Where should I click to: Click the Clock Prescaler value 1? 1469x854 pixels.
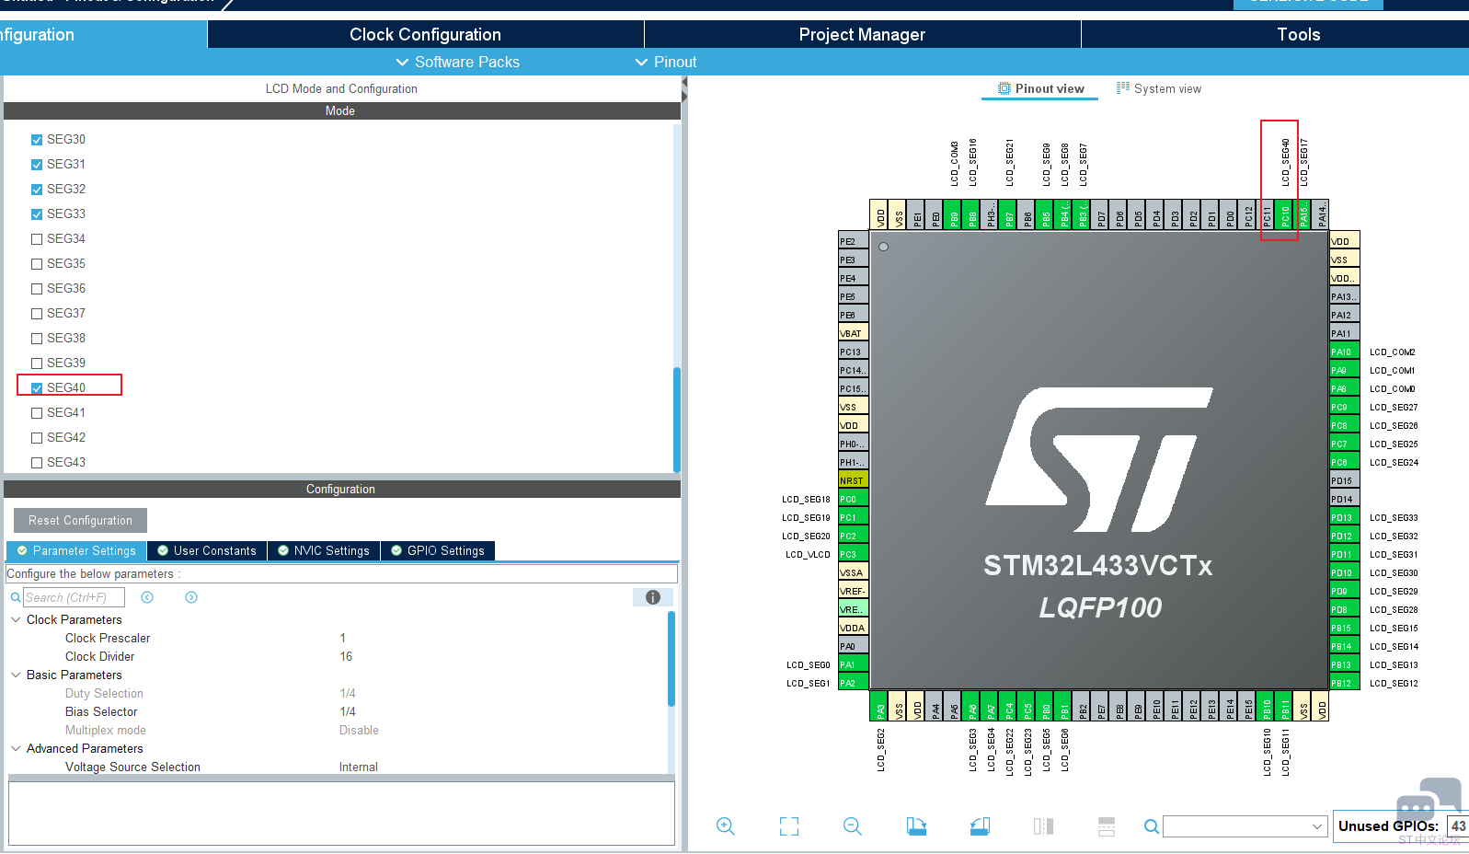[x=343, y=638]
